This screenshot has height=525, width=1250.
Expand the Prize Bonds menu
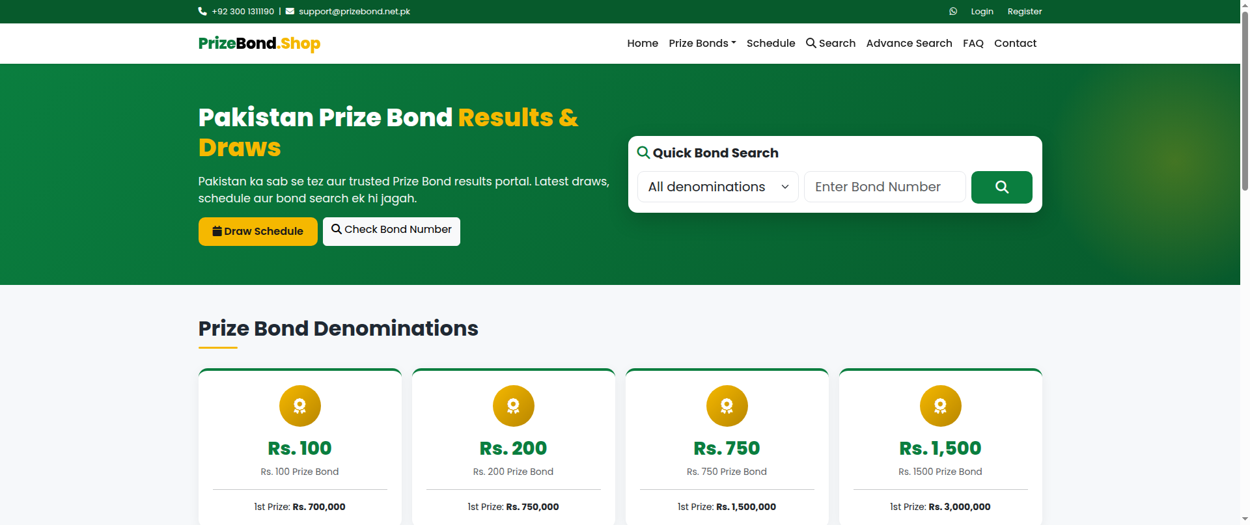pyautogui.click(x=702, y=44)
